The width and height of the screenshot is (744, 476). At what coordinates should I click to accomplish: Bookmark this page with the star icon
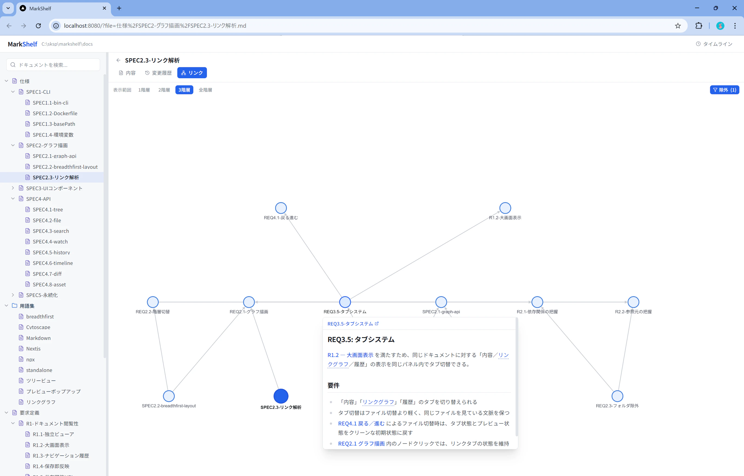tap(678, 26)
